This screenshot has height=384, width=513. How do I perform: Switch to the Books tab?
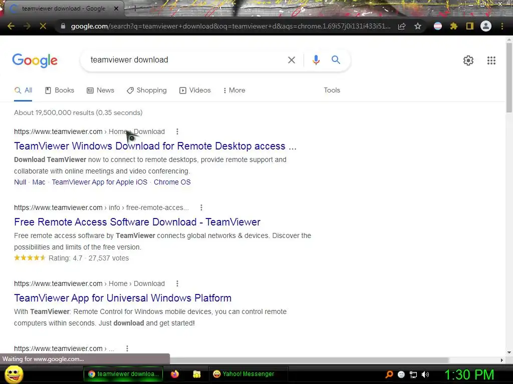click(x=60, y=90)
